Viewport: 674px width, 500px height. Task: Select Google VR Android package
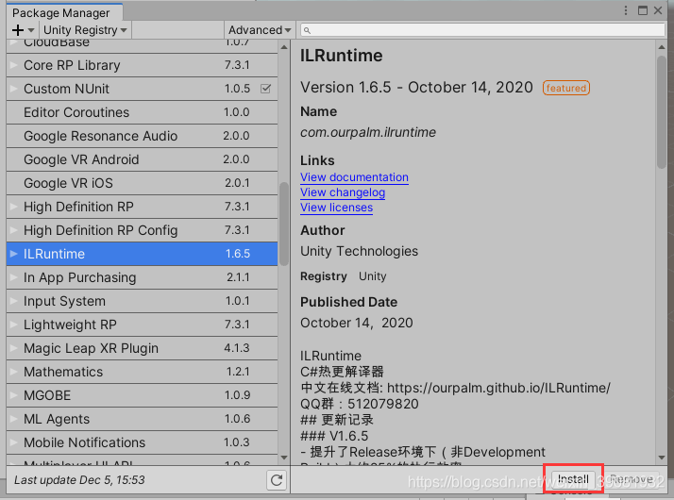(142, 159)
